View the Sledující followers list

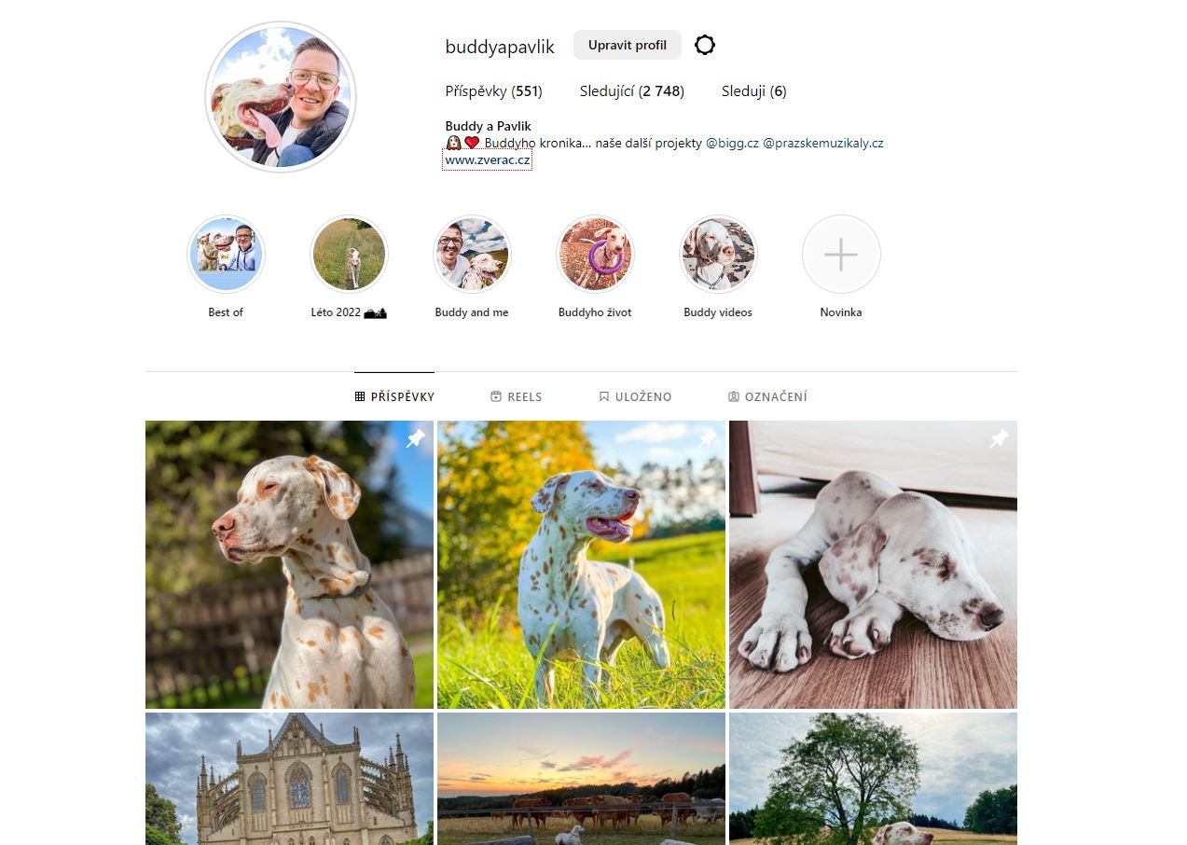pyautogui.click(x=632, y=91)
